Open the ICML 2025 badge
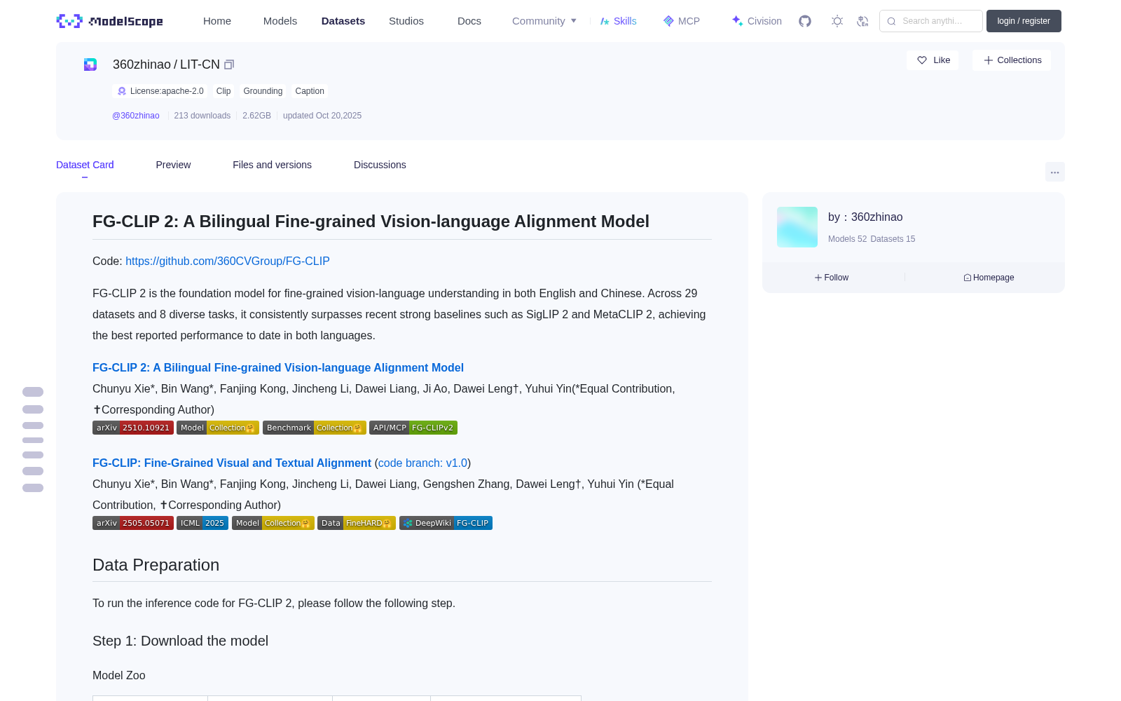The width and height of the screenshot is (1121, 701). [x=202, y=523]
